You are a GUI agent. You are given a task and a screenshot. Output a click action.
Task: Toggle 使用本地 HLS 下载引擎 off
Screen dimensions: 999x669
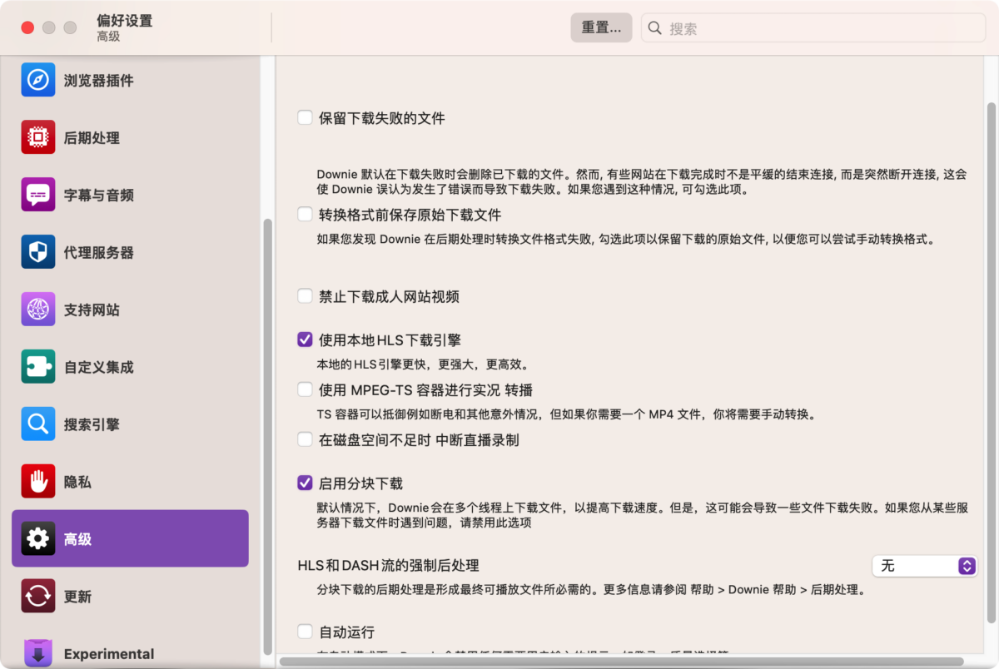coord(305,339)
